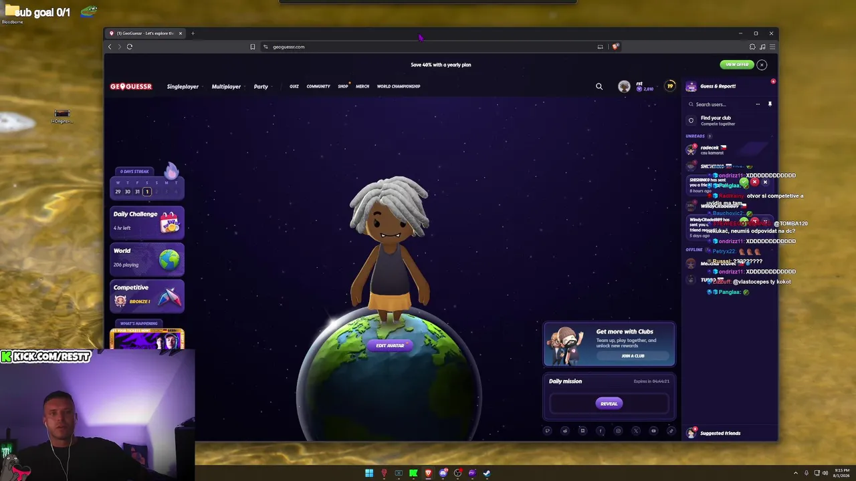Click the geoguessr.com address bar
The height and width of the screenshot is (481, 856).
tap(428, 47)
